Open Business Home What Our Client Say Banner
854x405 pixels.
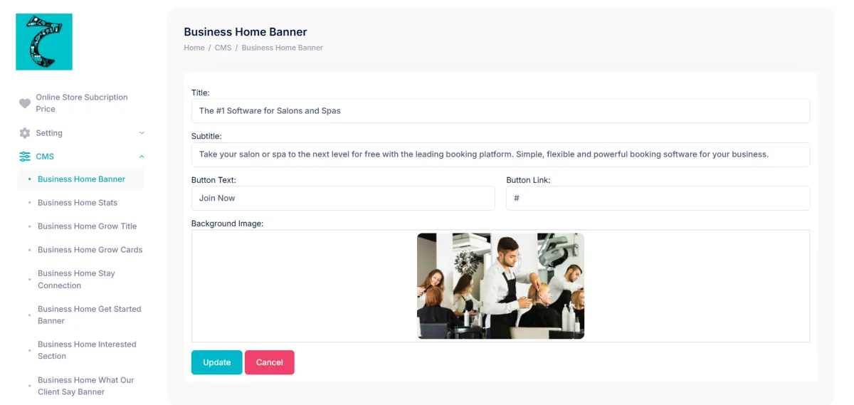coord(85,386)
